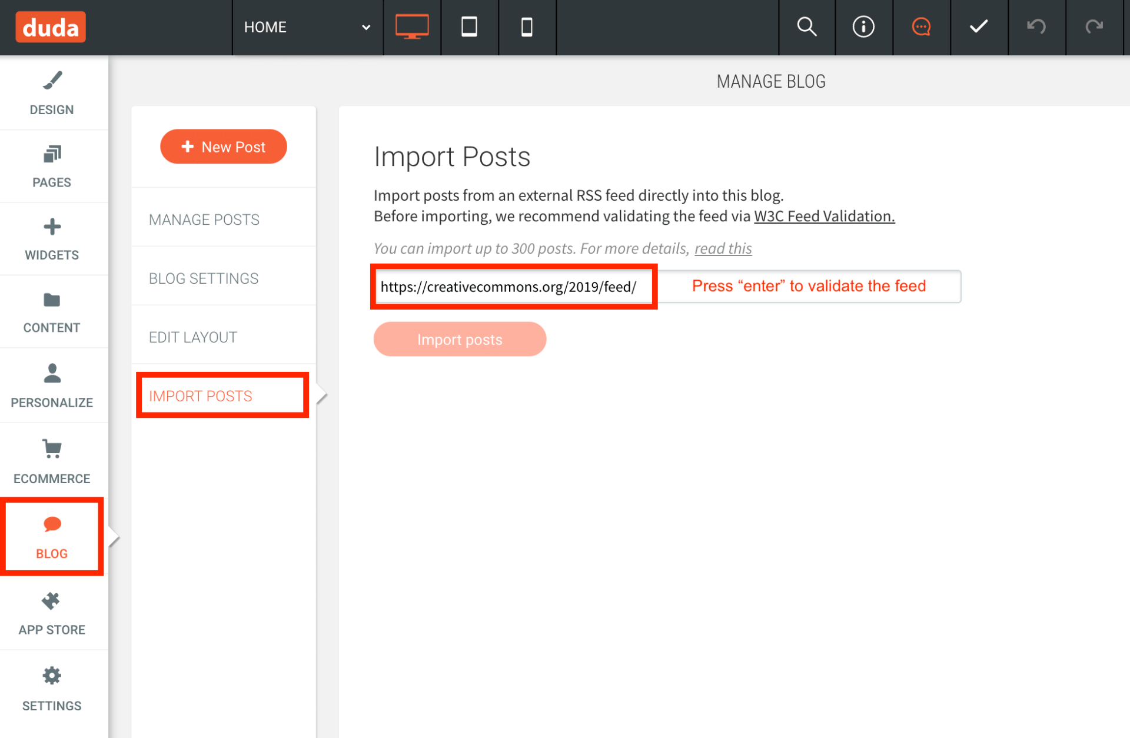Open the Pages panel

click(52, 167)
